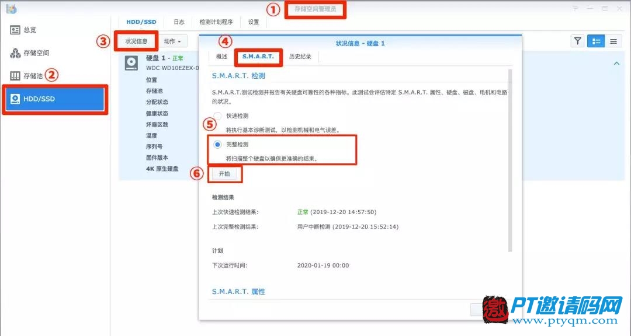Image resolution: width=631 pixels, height=336 pixels.
Task: Click the 硬盘 1 disk drive icon
Action: click(131, 63)
